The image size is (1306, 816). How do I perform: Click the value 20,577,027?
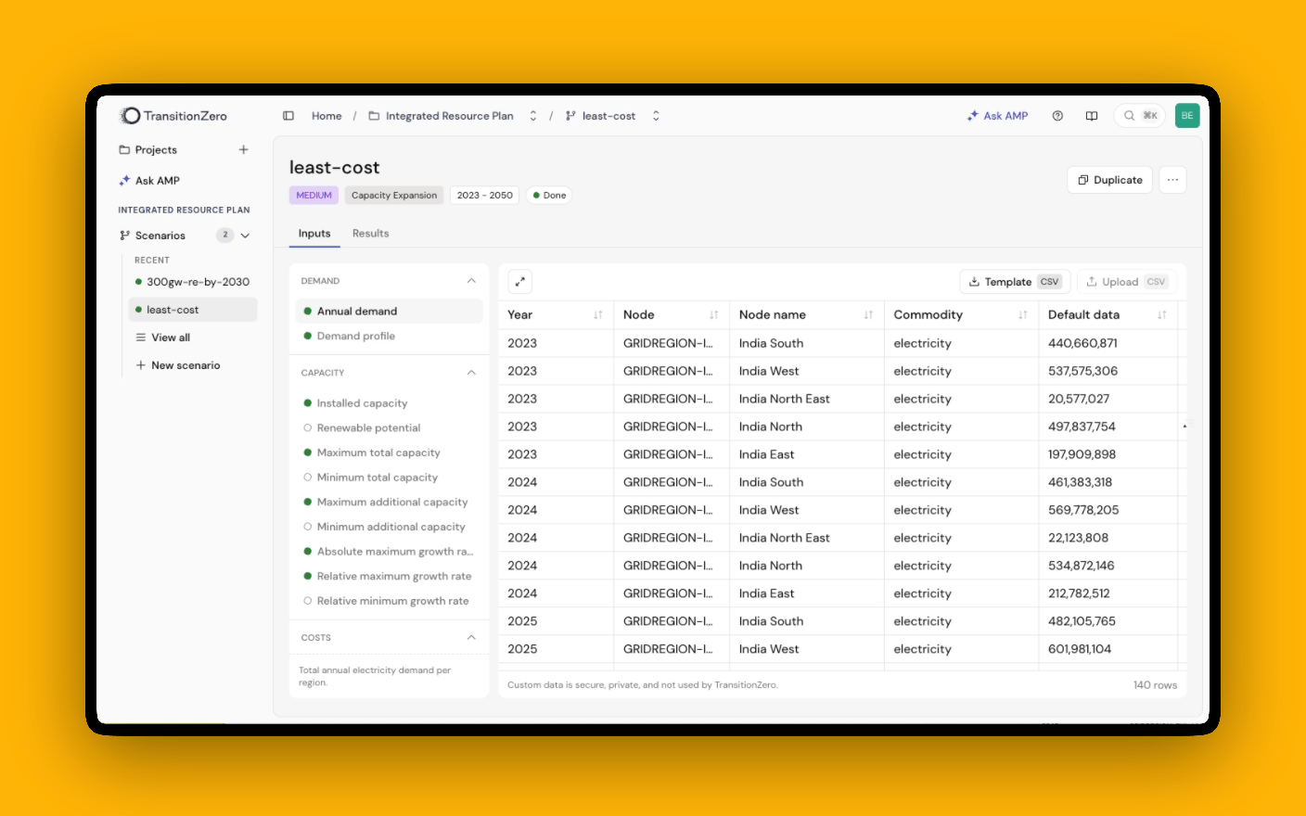pyautogui.click(x=1079, y=399)
